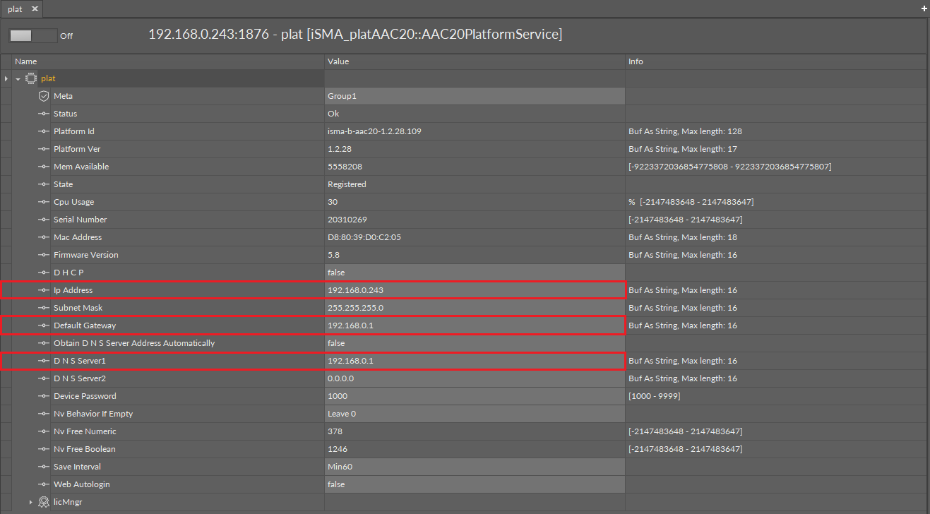Viewport: 930px width, 514px height.
Task: Open the Nv Behavior If Empty dropdown
Action: (x=474, y=414)
